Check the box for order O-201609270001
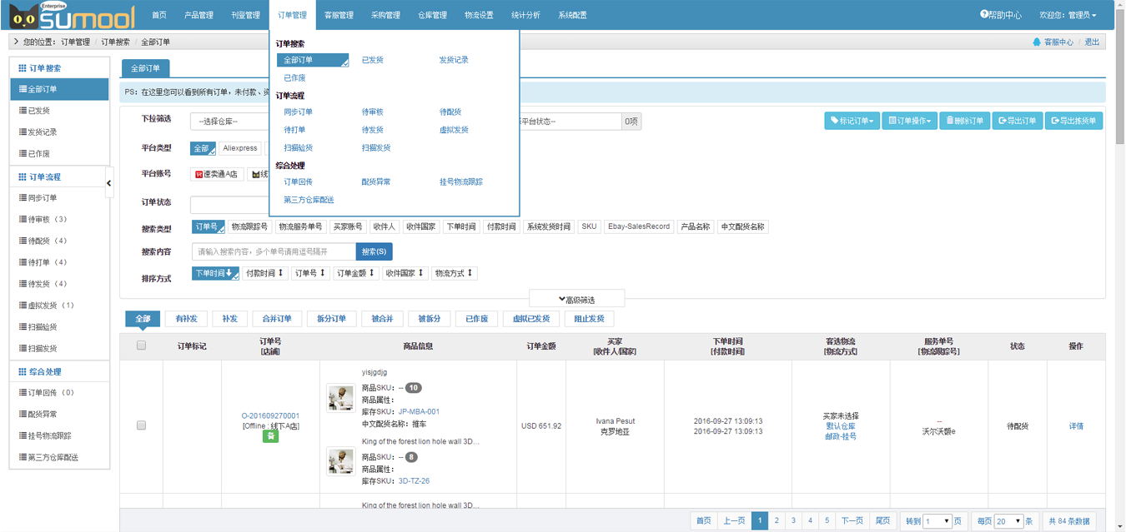The width and height of the screenshot is (1126, 532). (141, 425)
